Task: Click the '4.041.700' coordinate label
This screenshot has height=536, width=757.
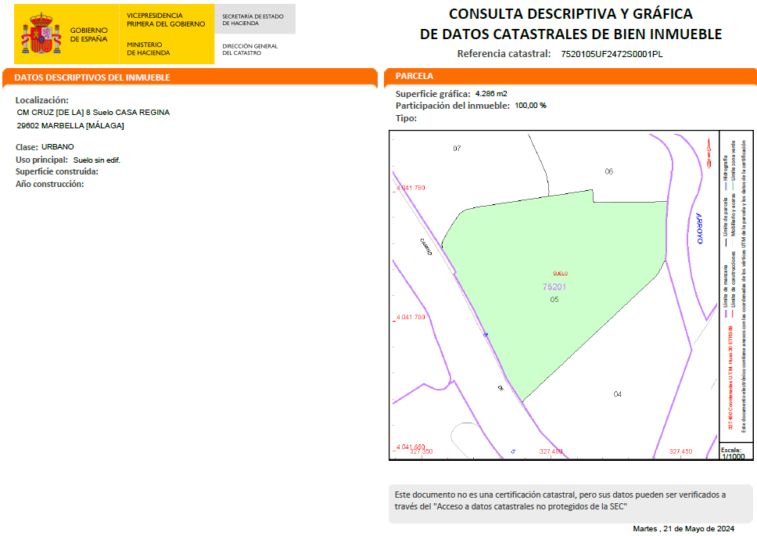Action: click(x=411, y=317)
